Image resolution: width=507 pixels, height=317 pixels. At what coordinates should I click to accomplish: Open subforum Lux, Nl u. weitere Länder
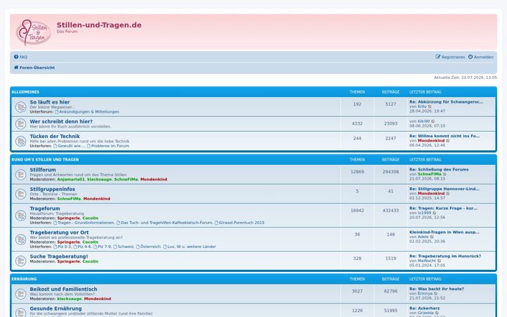coord(190,247)
